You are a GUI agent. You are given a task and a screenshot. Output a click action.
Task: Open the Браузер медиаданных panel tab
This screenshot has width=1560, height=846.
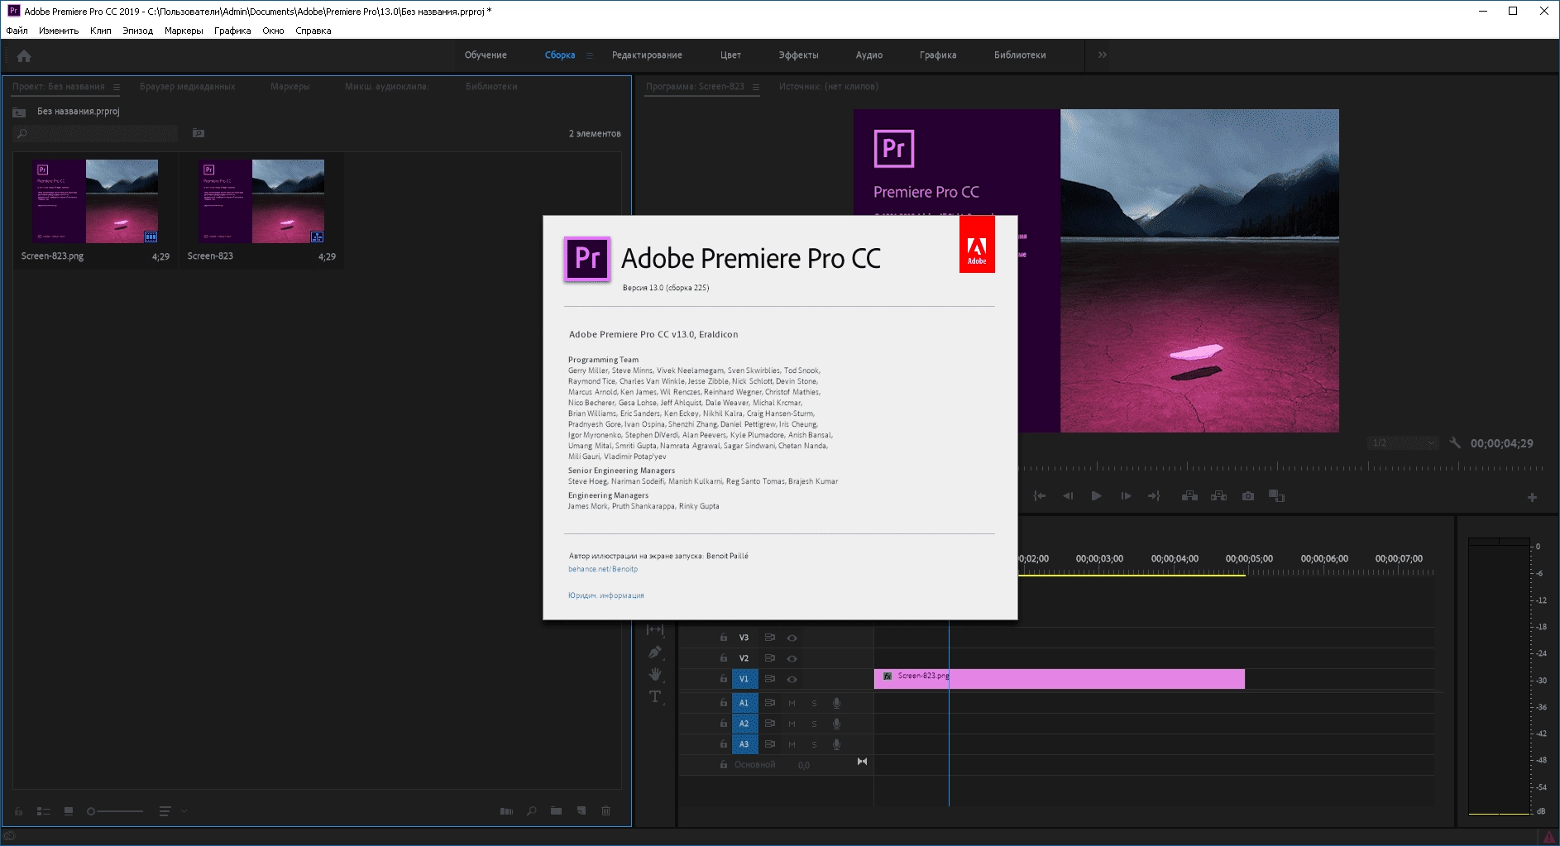(187, 87)
